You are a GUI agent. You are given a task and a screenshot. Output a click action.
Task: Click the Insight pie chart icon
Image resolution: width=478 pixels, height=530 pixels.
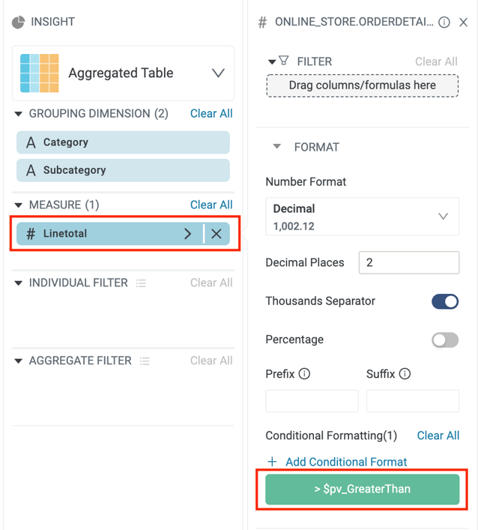click(x=19, y=22)
